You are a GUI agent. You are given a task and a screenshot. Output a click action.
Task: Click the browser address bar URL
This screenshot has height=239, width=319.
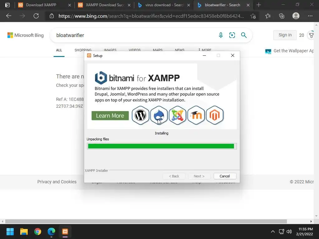(151, 16)
